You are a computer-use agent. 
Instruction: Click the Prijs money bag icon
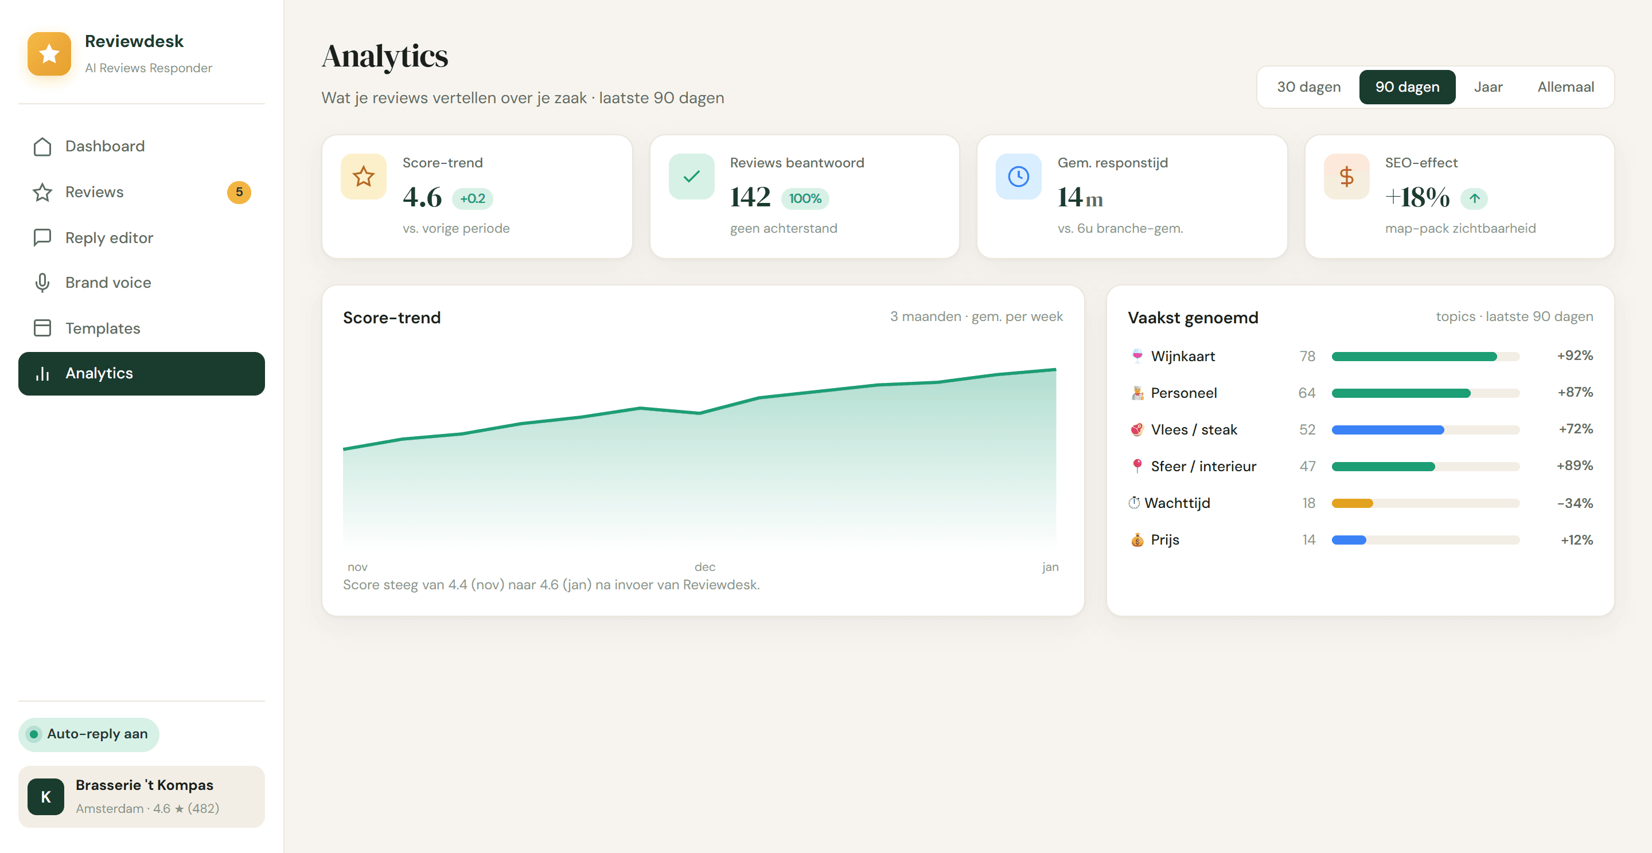(x=1137, y=539)
